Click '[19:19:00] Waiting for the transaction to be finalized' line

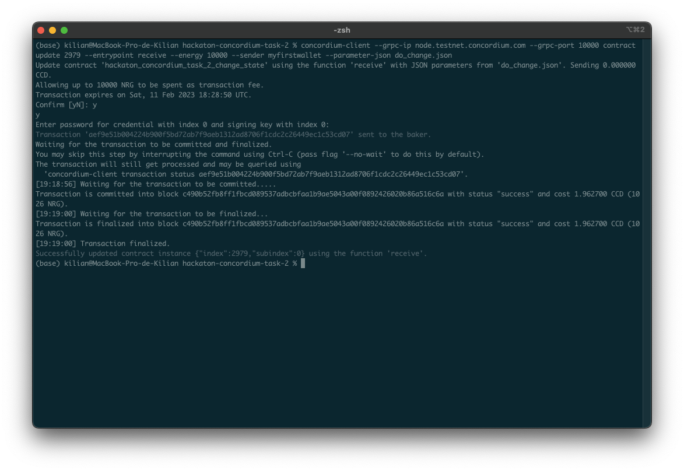tap(152, 214)
